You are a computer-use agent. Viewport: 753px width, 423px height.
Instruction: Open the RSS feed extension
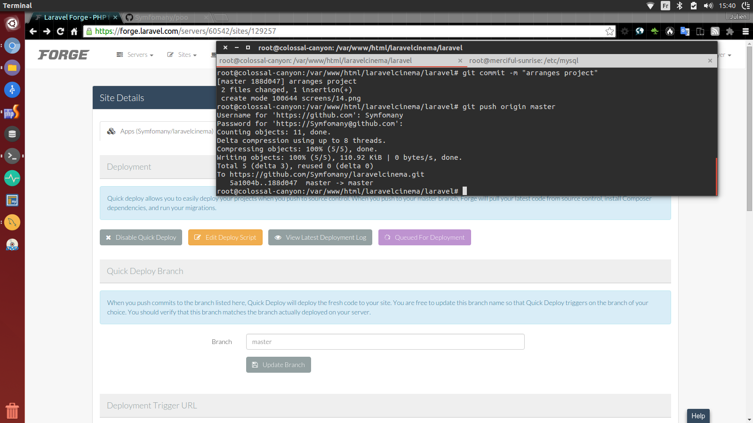click(715, 31)
